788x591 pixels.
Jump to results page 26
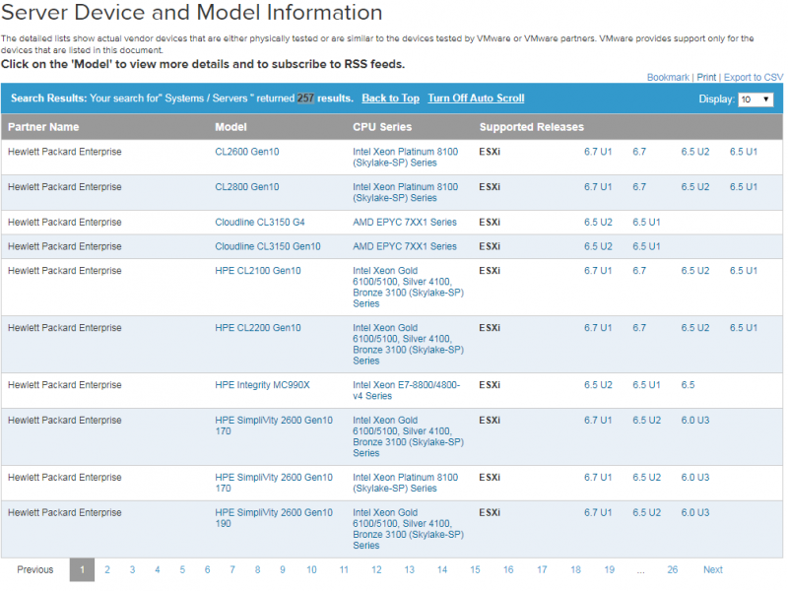click(672, 569)
